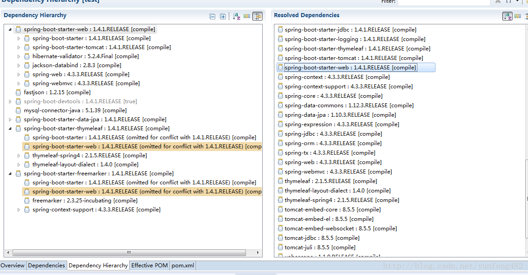Viewport: 528px width, 275px height.
Task: Expand the jackson-databind node
Action: tap(19, 65)
